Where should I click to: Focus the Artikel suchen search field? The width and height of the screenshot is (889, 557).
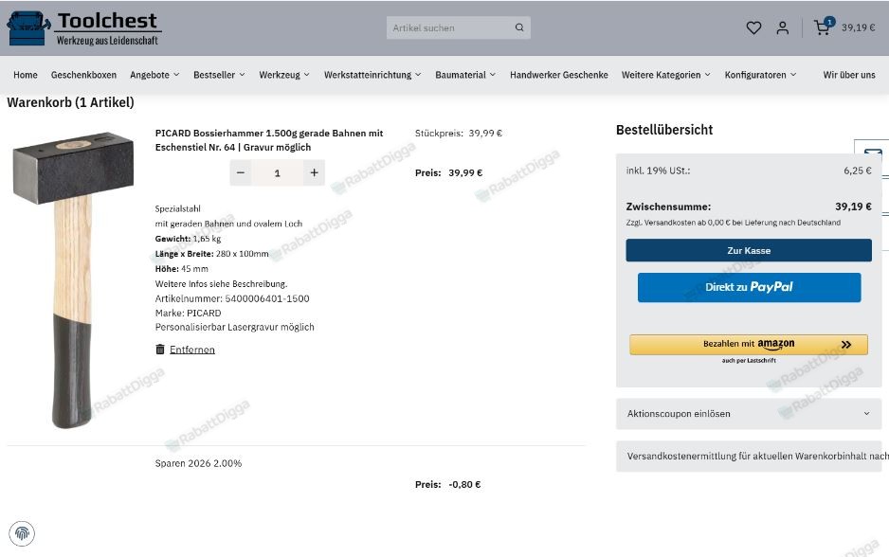(x=451, y=27)
